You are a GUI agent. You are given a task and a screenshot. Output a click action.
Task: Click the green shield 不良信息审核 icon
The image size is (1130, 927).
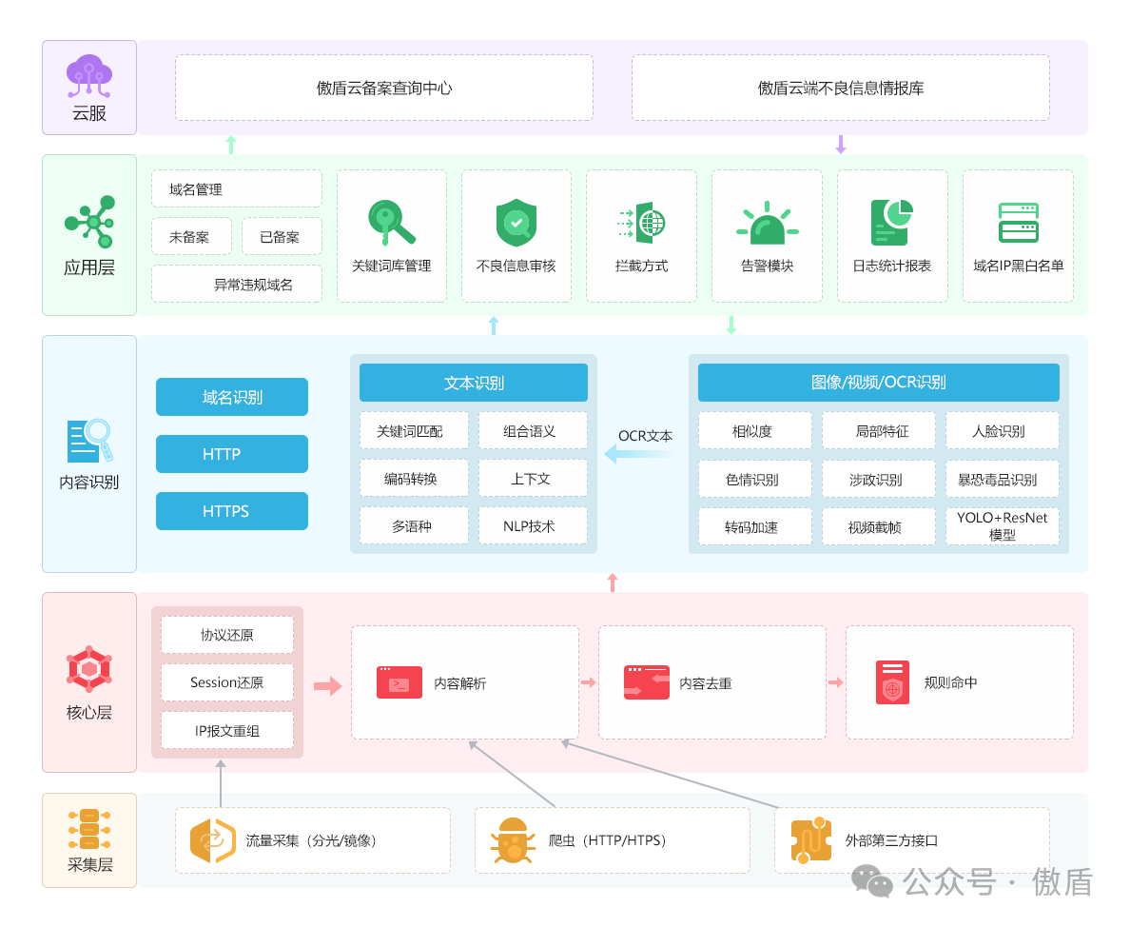516,223
